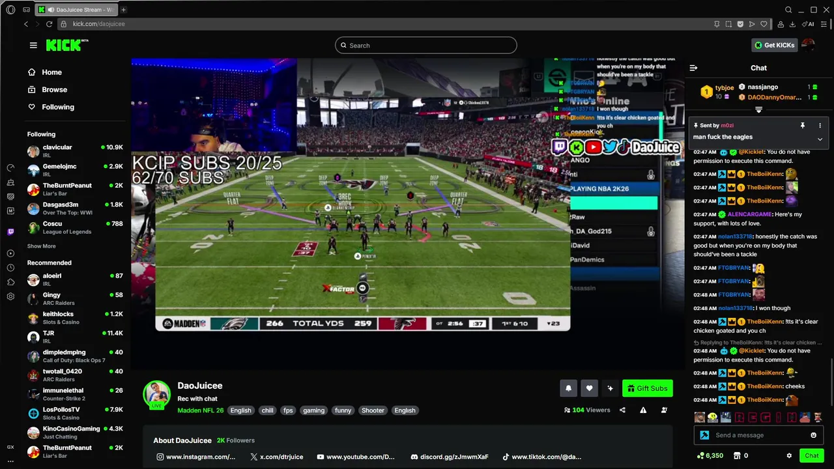Open Dasgasd3m channel in sidebar
The image size is (834, 469).
click(75, 208)
